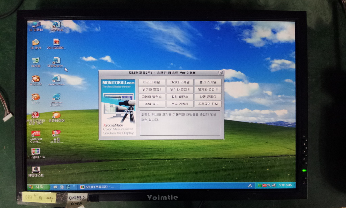Activate 모니터포유(주) taskbar button
This screenshot has height=208, width=346.
[x=99, y=187]
